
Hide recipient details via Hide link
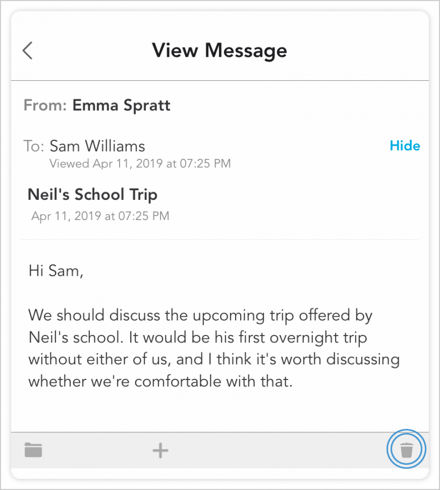click(405, 146)
